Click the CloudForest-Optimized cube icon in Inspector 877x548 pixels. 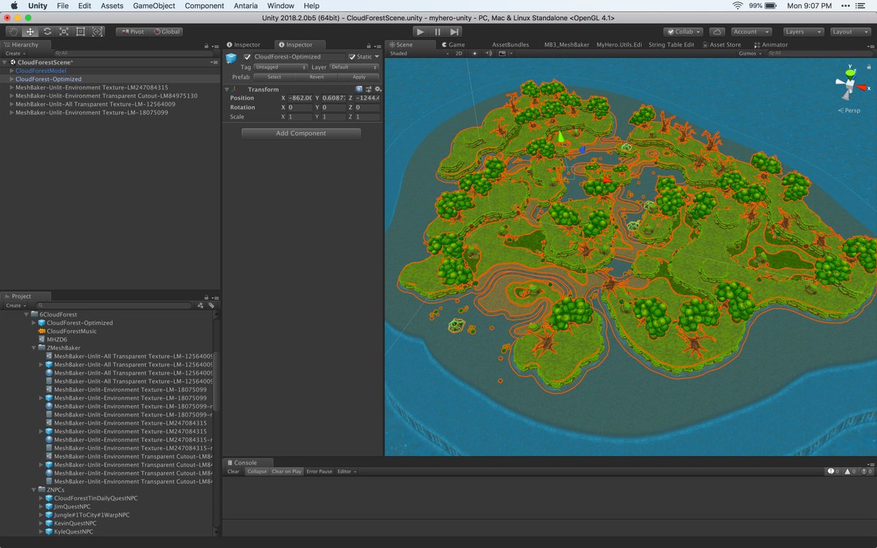[232, 59]
